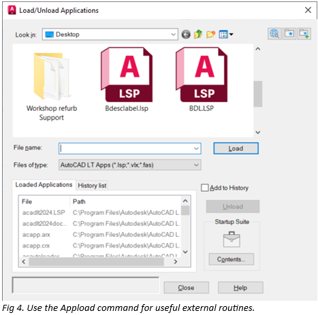Image resolution: width=318 pixels, height=315 pixels.
Task: Click loaded list scroll down arrow
Action: click(x=185, y=252)
